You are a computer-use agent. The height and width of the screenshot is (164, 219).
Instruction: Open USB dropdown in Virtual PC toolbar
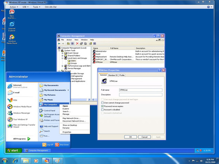click(26, 7)
